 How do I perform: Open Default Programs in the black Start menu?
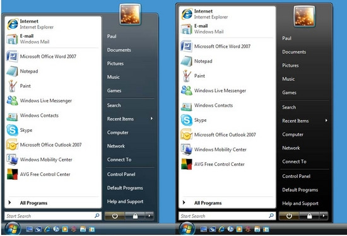point(305,190)
